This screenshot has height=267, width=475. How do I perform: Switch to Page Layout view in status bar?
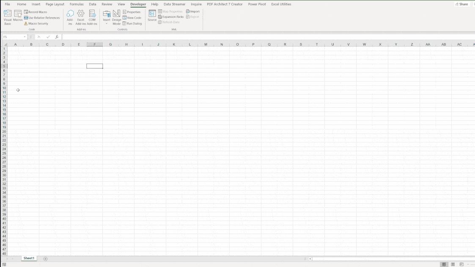click(x=453, y=264)
